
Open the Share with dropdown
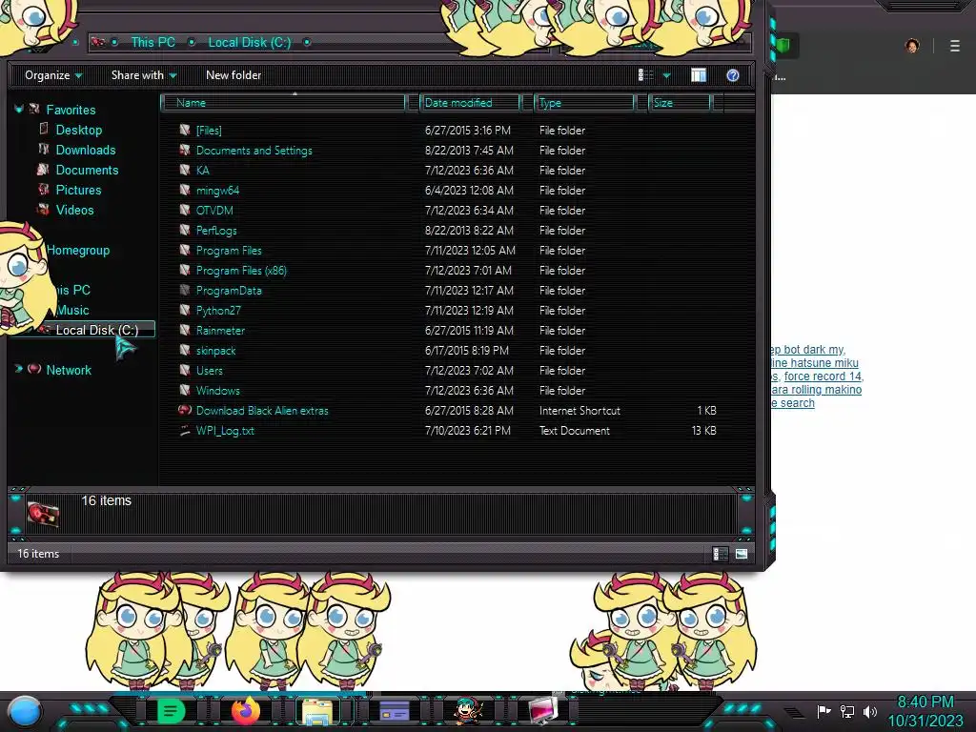coord(144,75)
